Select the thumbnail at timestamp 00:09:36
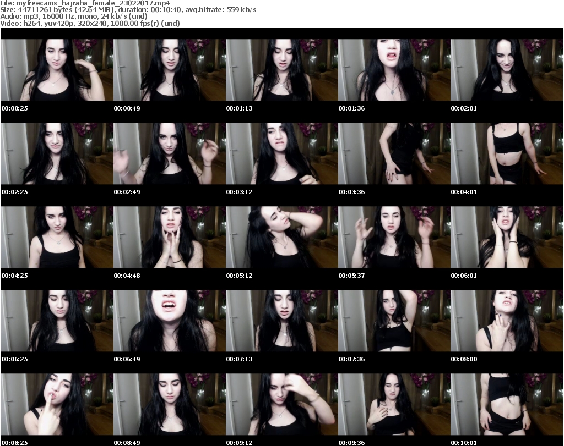This screenshot has width=564, height=446. tap(394, 404)
